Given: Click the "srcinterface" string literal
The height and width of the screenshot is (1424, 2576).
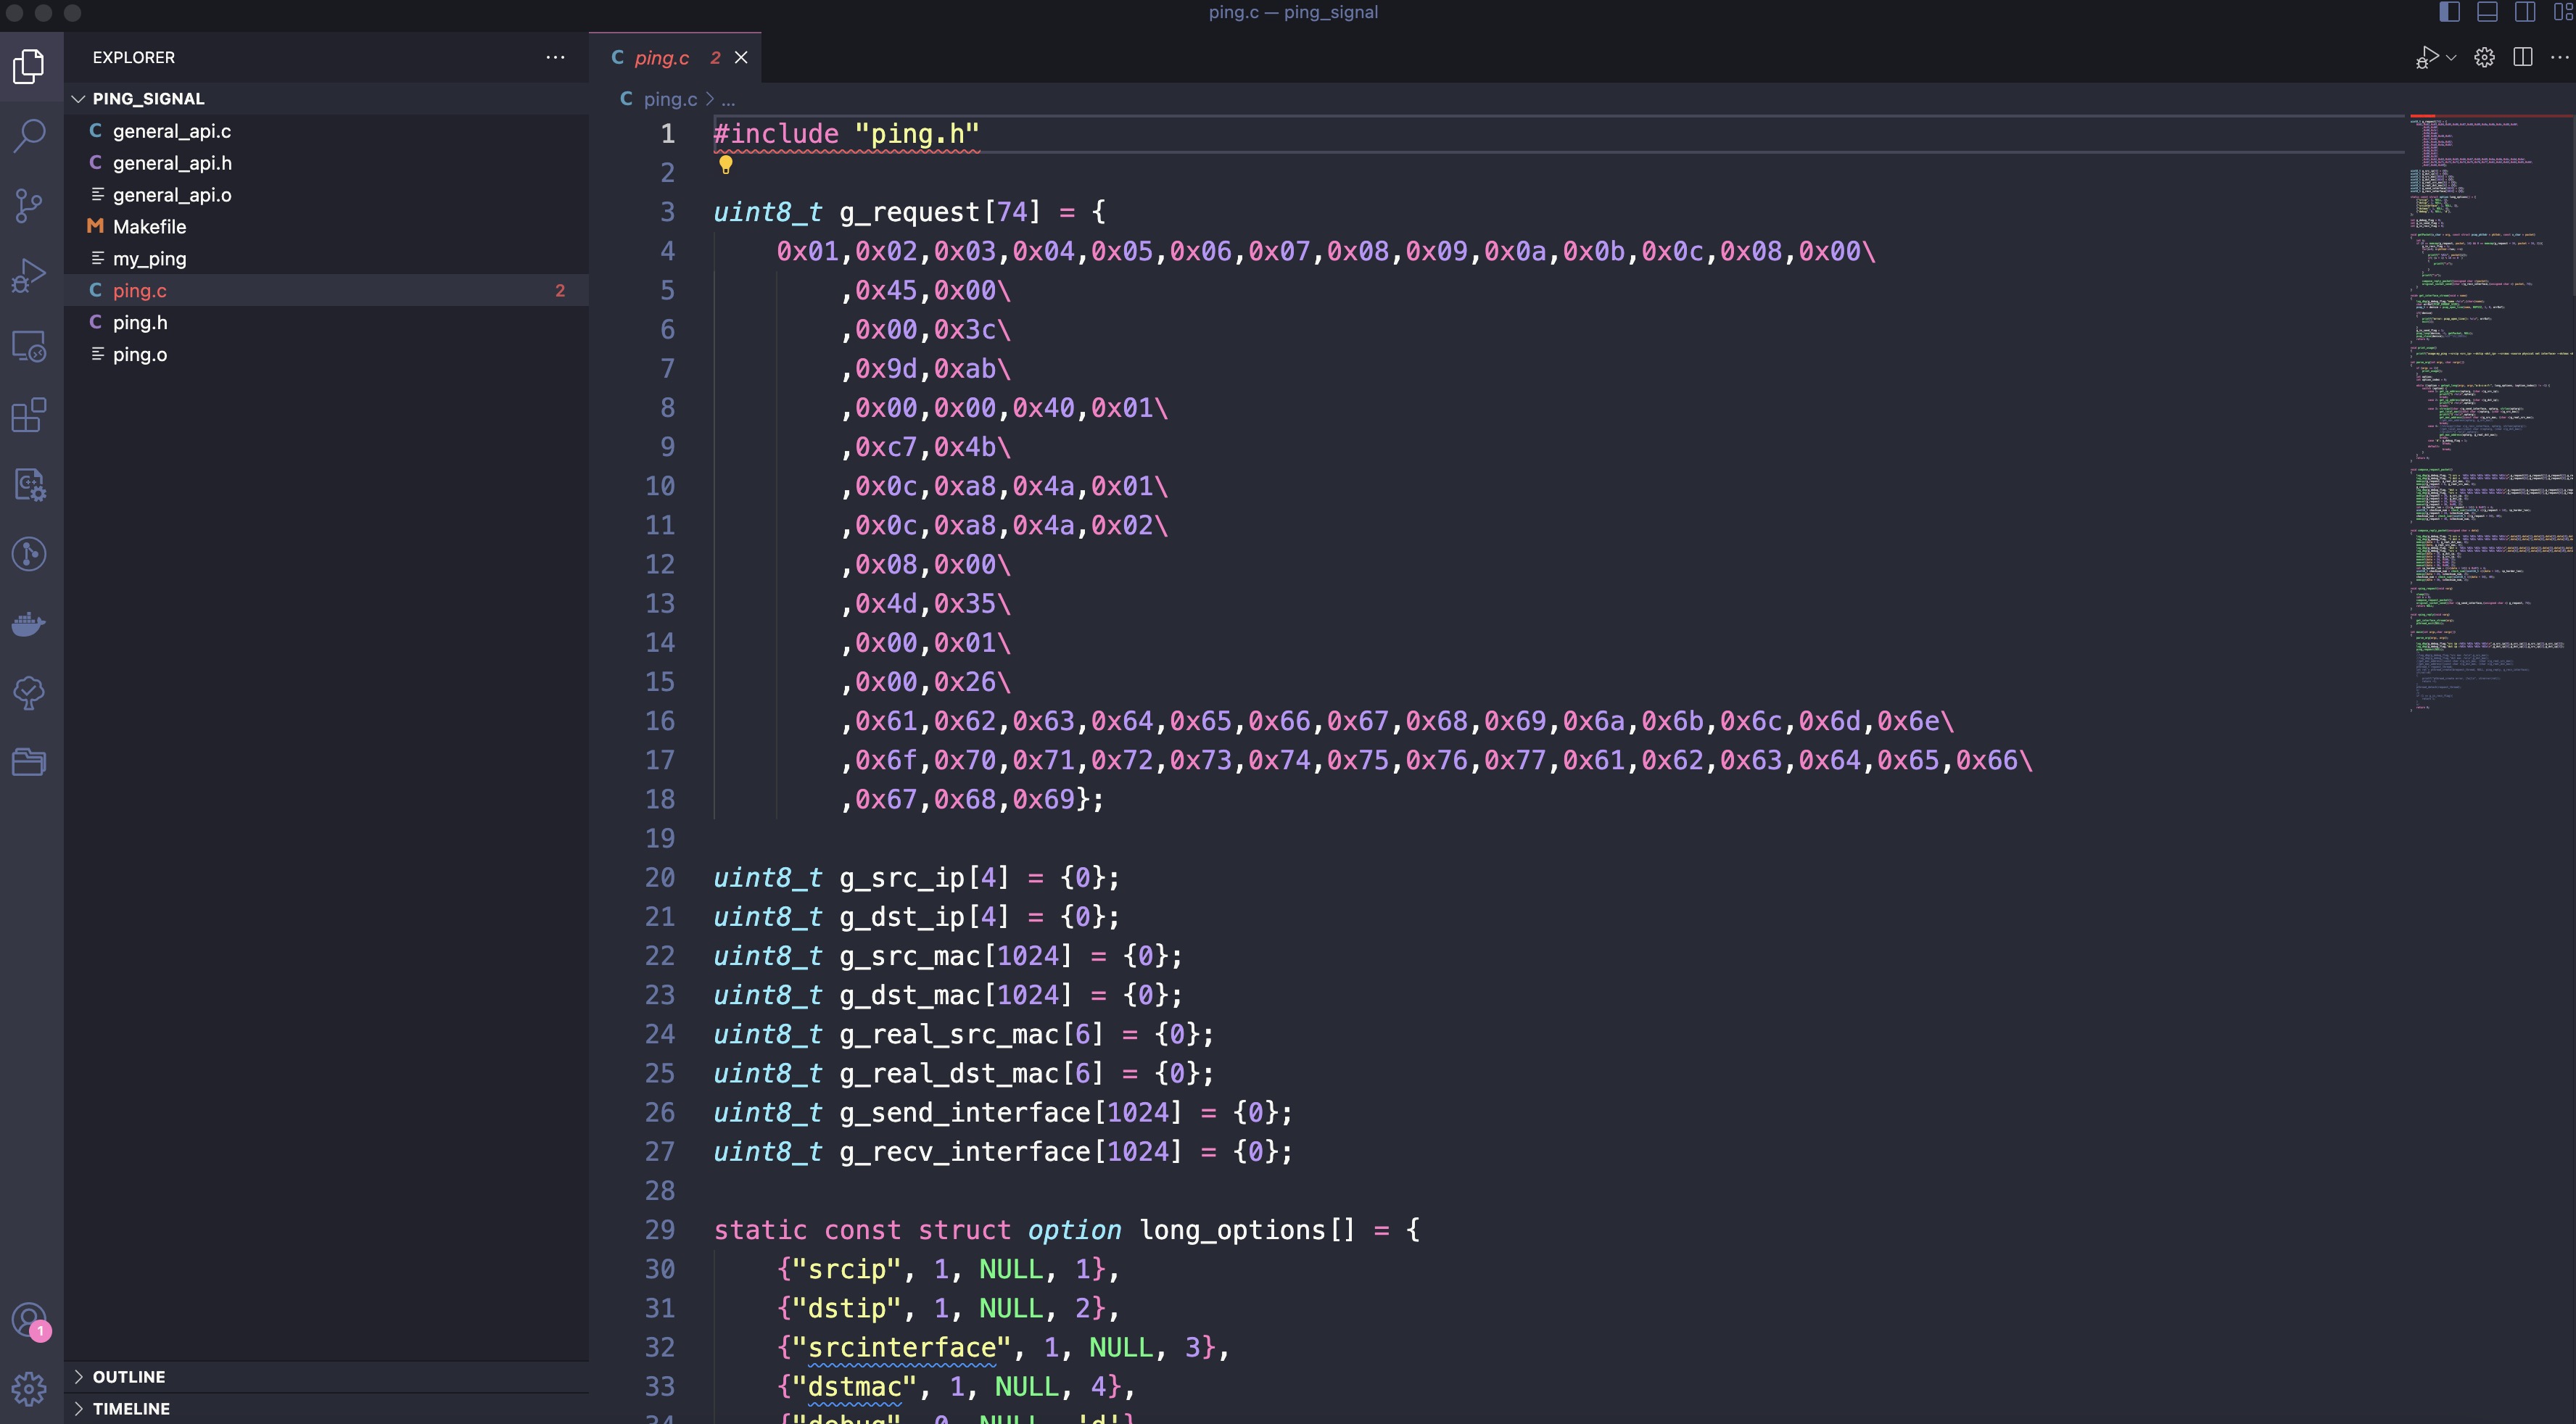Looking at the screenshot, I should (901, 1347).
